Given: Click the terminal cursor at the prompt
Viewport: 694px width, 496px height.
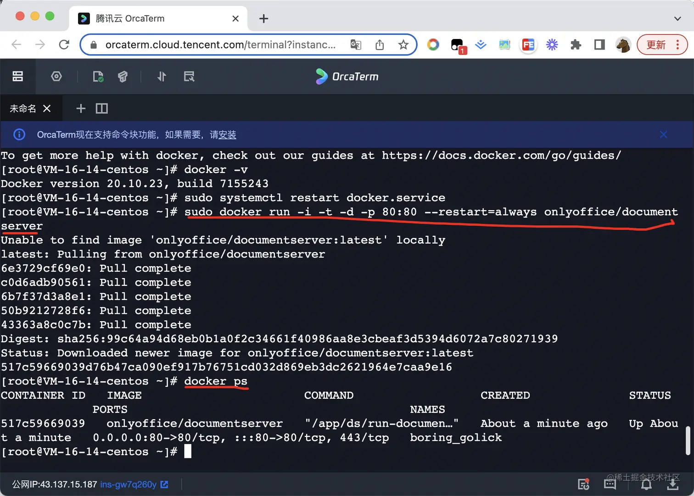Looking at the screenshot, I should (188, 451).
